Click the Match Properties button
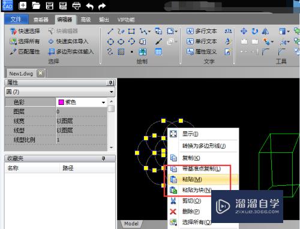The width and height of the screenshot is (300, 229). pos(25,52)
